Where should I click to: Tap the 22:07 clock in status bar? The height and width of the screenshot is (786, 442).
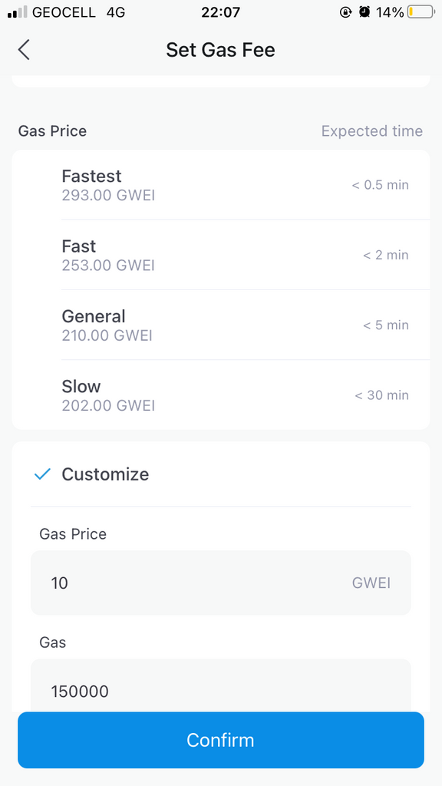coord(220,12)
